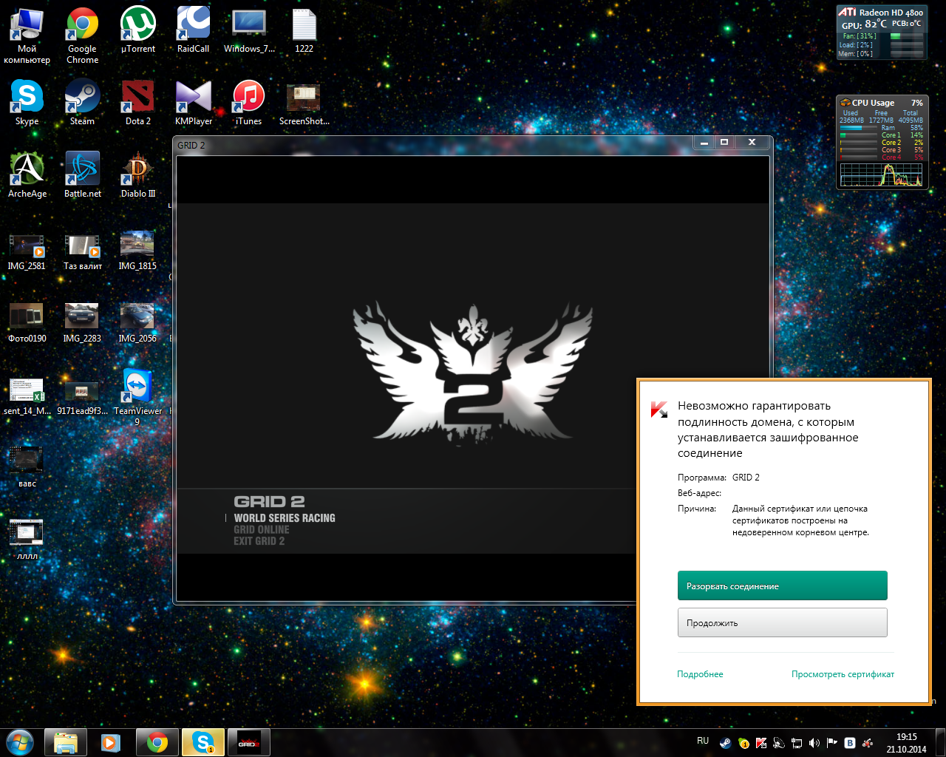
Task: Launch the Skype desktop shortcut
Action: pyautogui.click(x=27, y=102)
